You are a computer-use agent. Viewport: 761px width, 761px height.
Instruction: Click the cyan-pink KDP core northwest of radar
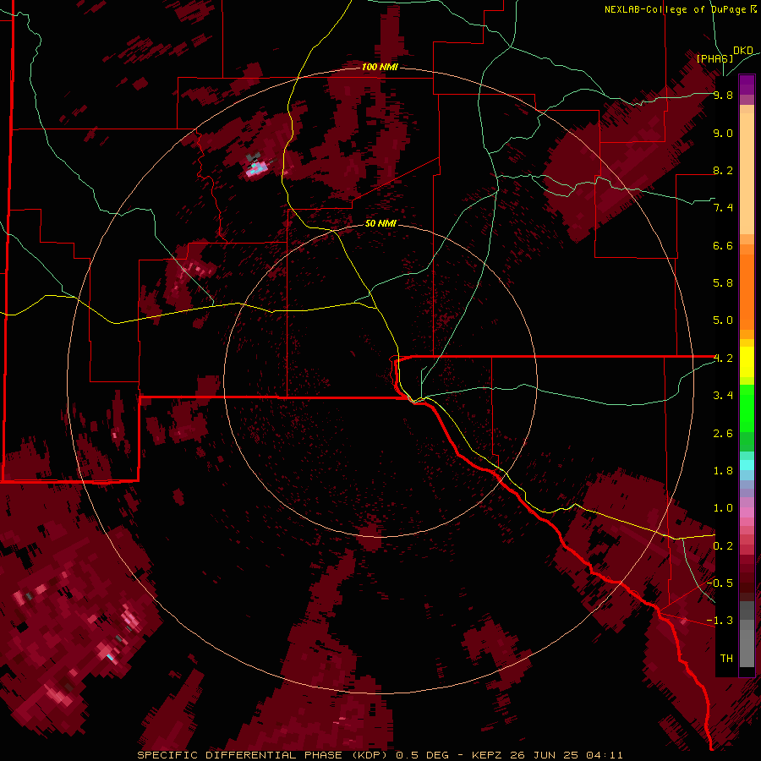255,168
